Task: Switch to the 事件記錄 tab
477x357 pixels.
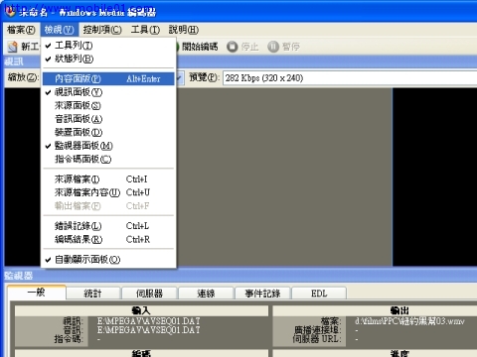Action: (262, 294)
